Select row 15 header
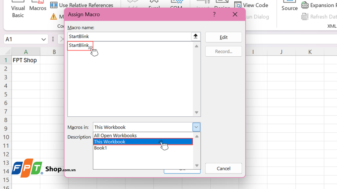Screen dimensions: 337x189 6,180
